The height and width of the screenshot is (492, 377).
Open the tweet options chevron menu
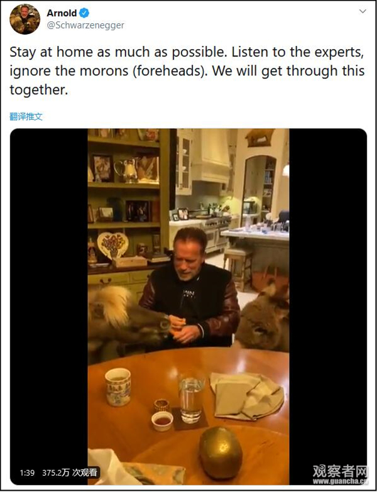coord(363,11)
